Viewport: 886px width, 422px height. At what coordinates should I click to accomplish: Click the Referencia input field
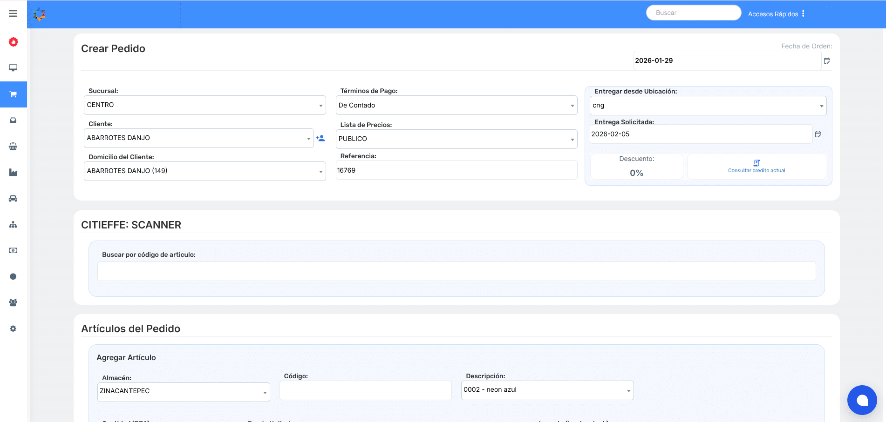pyautogui.click(x=456, y=170)
